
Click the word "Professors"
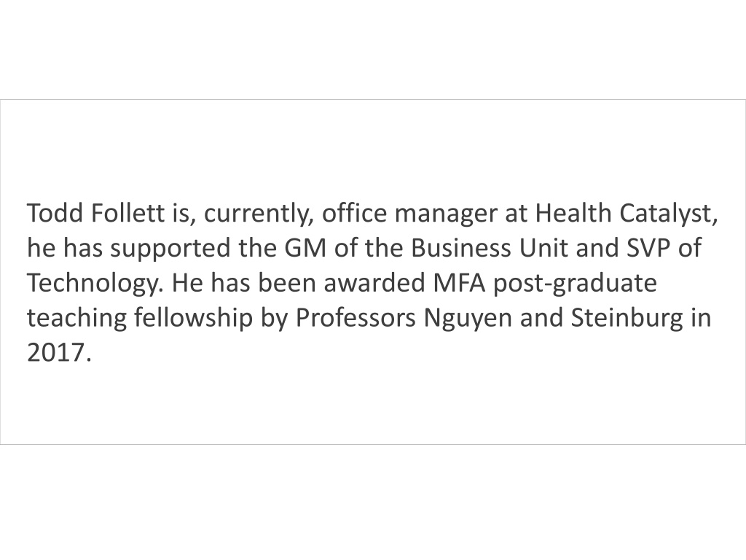click(356, 318)
